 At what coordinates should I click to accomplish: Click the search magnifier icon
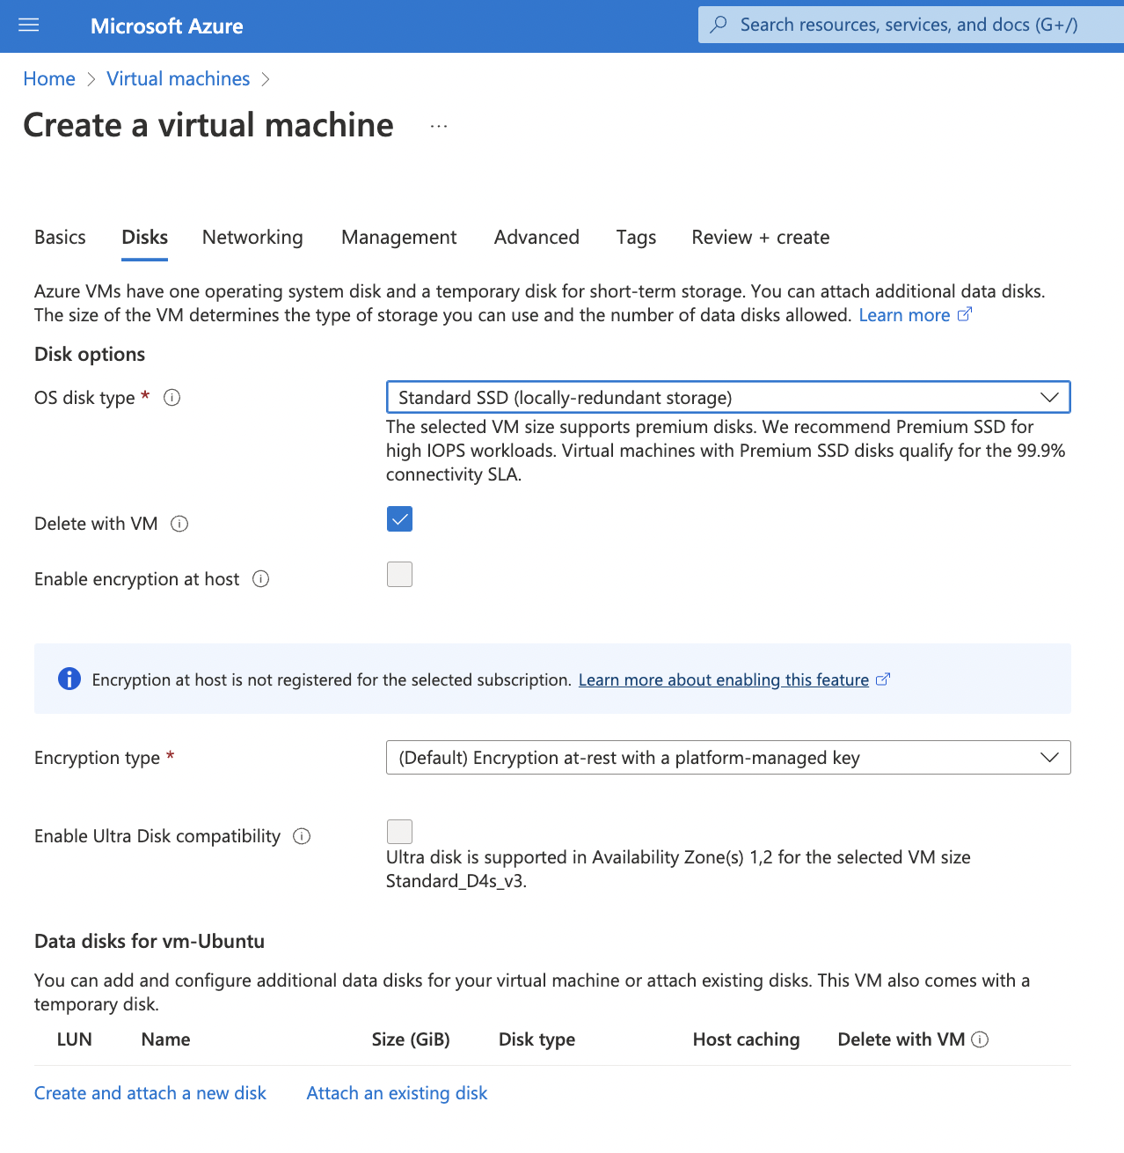click(719, 25)
